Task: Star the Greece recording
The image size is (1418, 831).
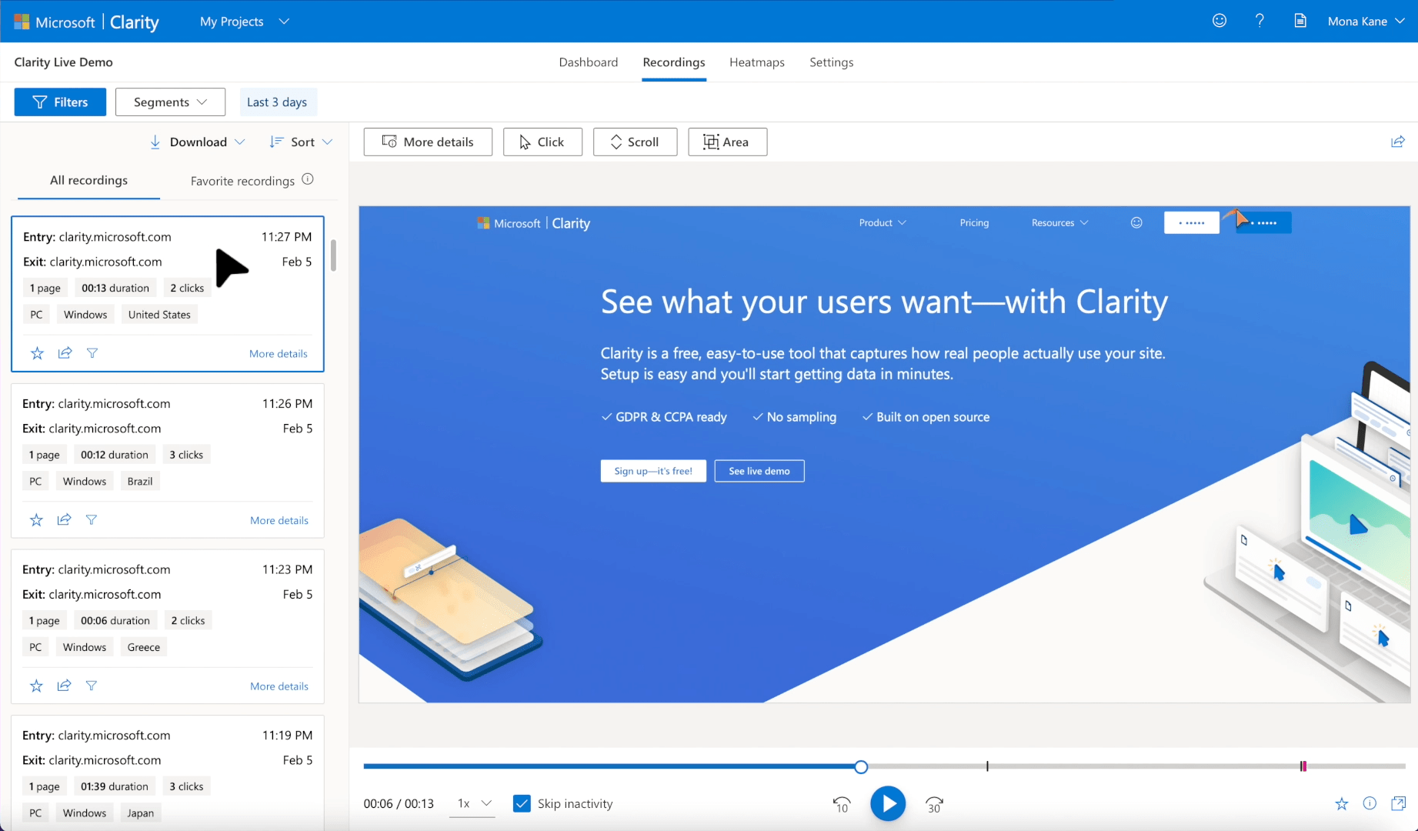Action: [36, 686]
